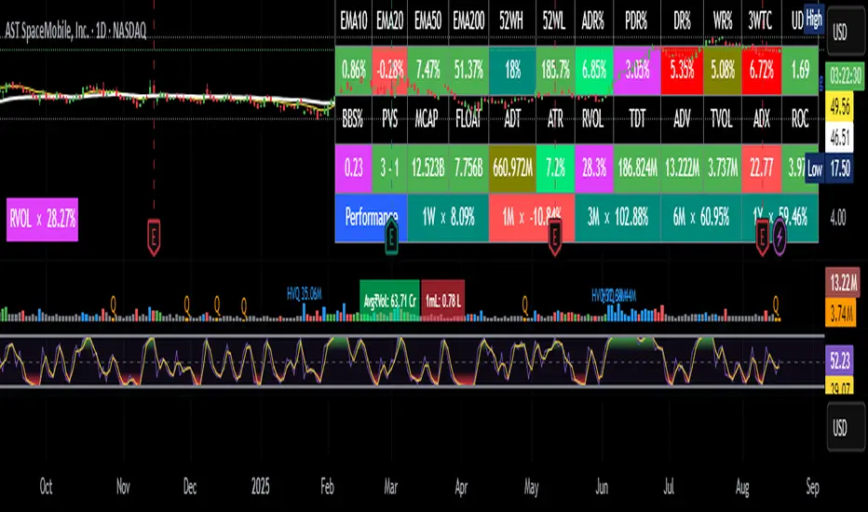Viewport: 868px width, 512px height.
Task: Click the red 5.35% DR% value cell
Action: [682, 71]
